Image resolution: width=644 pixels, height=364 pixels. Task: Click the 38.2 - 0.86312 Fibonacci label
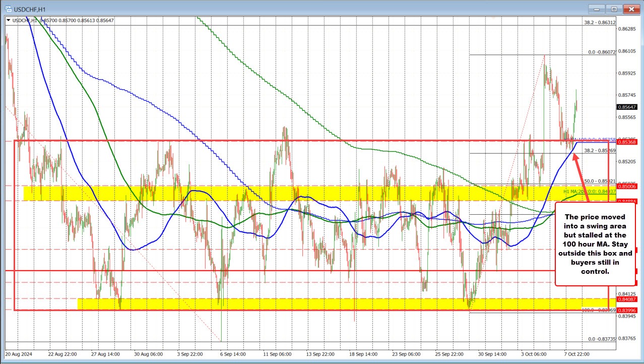click(x=600, y=23)
